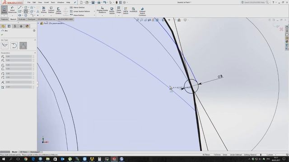The width and height of the screenshot is (289, 162).
Task: Click the Convert Entities tool
Action: pos(51,10)
